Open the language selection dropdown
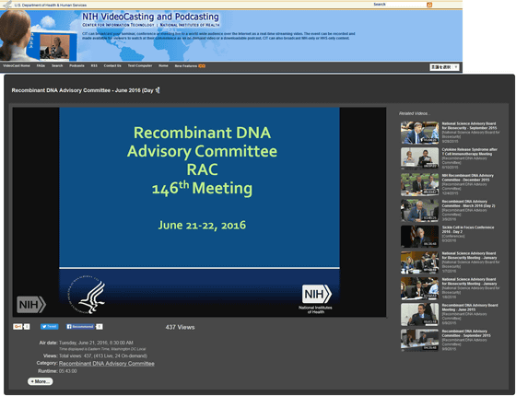Viewport: 516px width, 396px height. pyautogui.click(x=444, y=67)
